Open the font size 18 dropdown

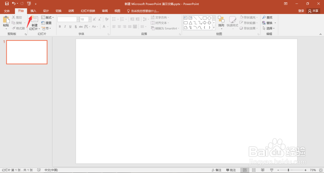90,19
